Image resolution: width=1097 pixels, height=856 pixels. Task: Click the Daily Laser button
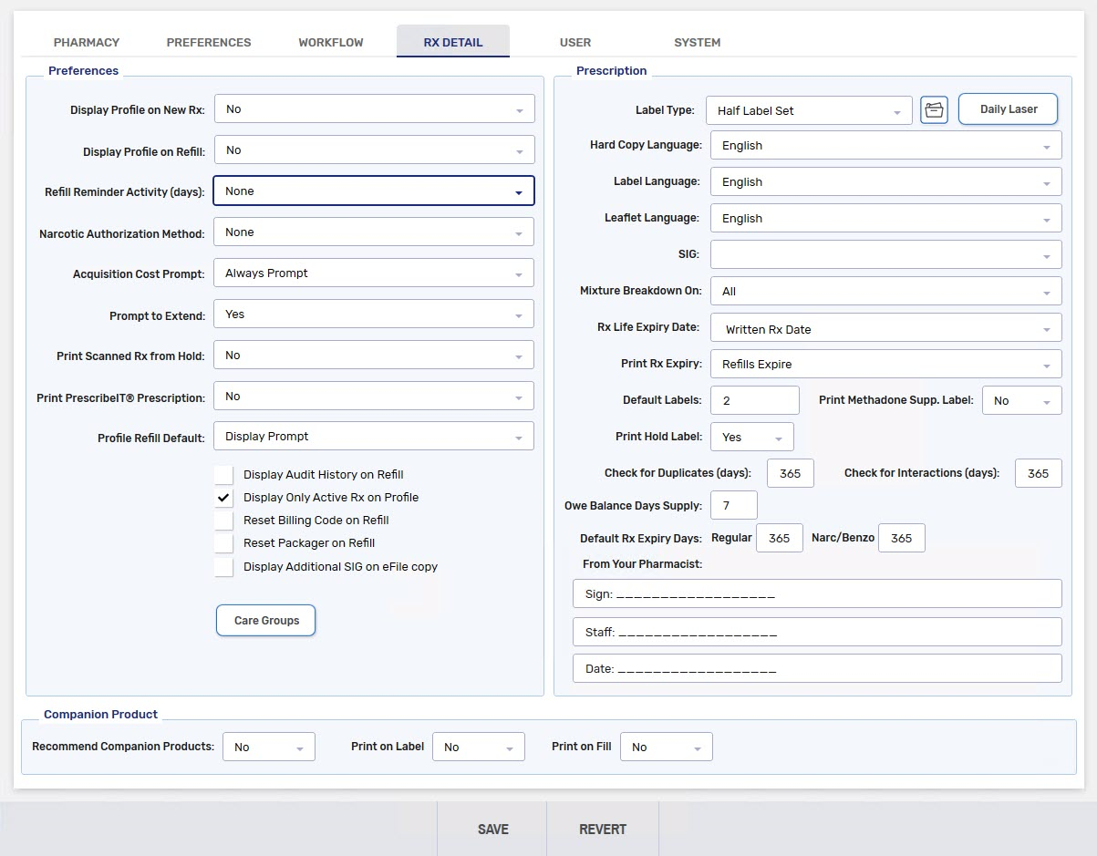[x=1009, y=109]
